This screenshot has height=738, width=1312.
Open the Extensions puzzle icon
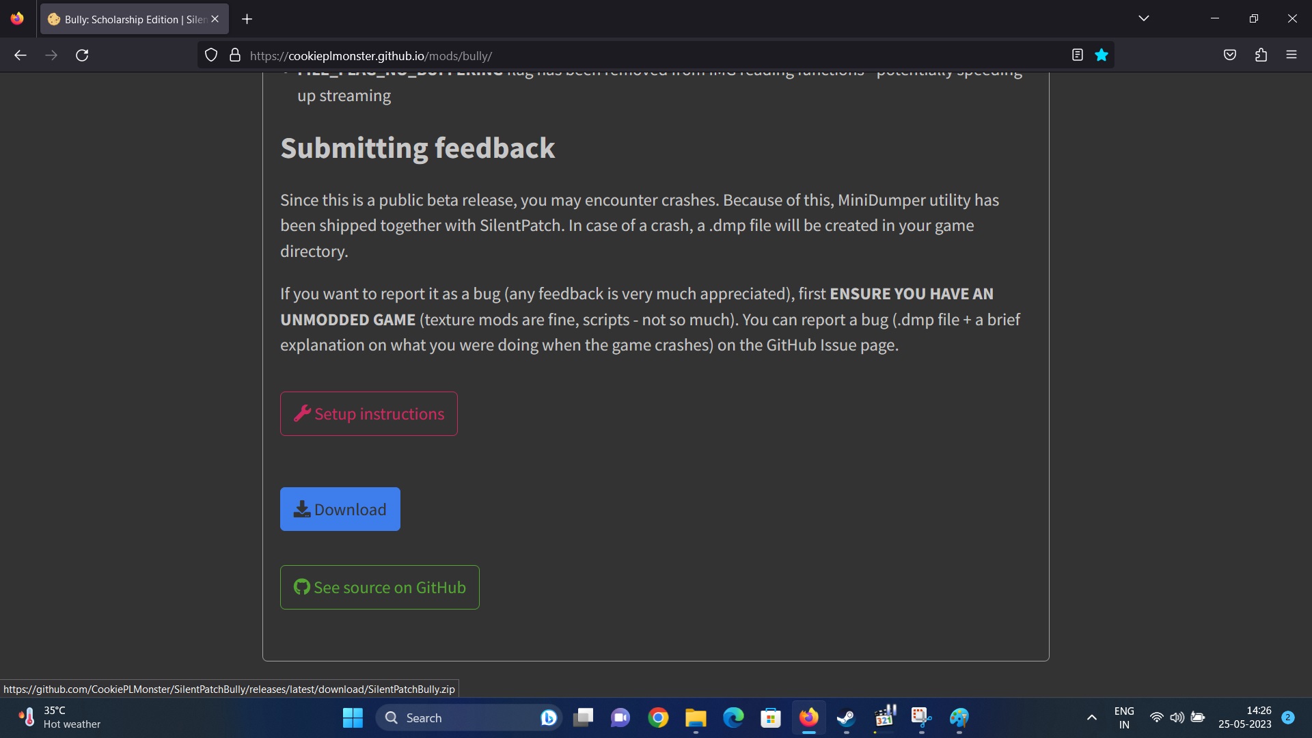coord(1261,55)
